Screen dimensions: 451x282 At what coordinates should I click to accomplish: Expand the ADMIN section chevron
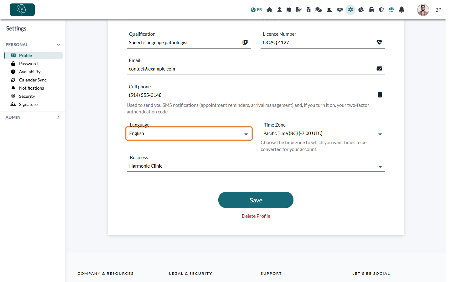58,117
